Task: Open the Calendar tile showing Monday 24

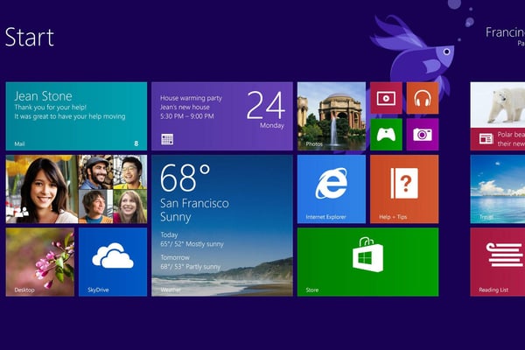Action: point(221,116)
